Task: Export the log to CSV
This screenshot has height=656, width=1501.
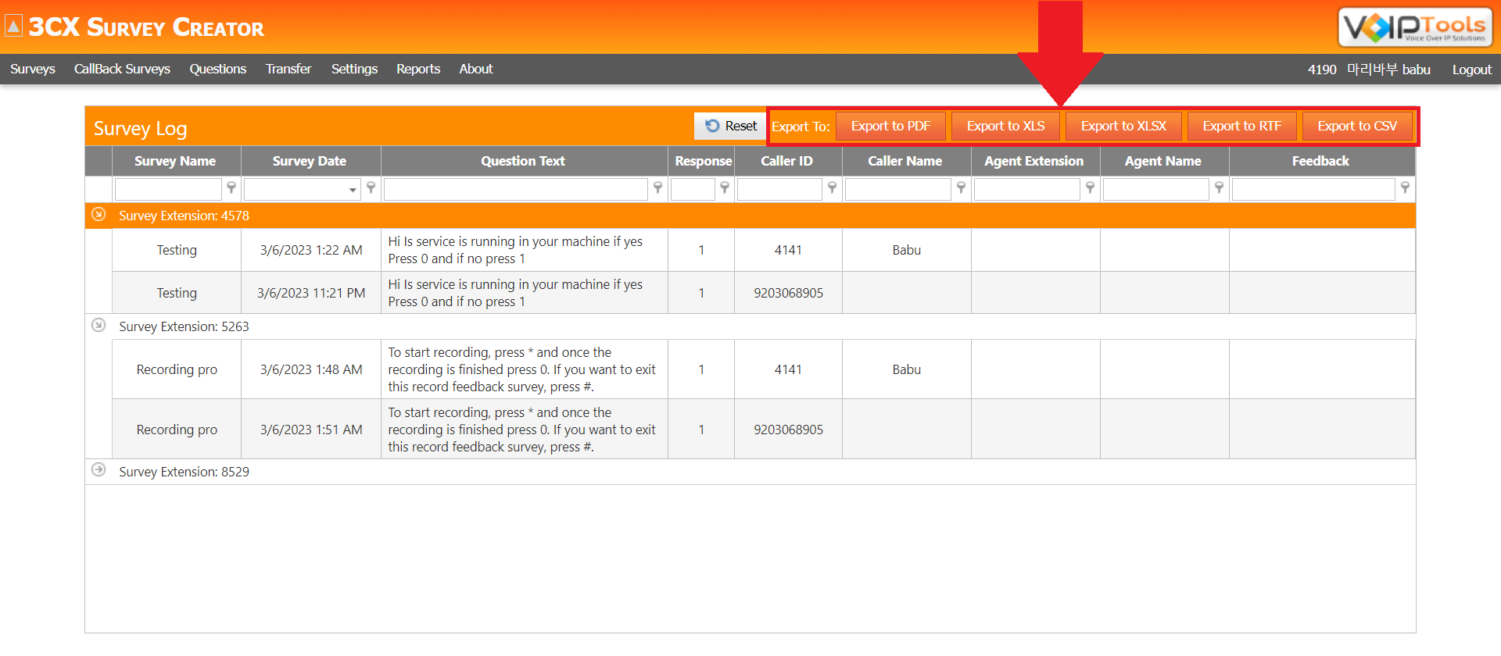Action: [x=1357, y=126]
